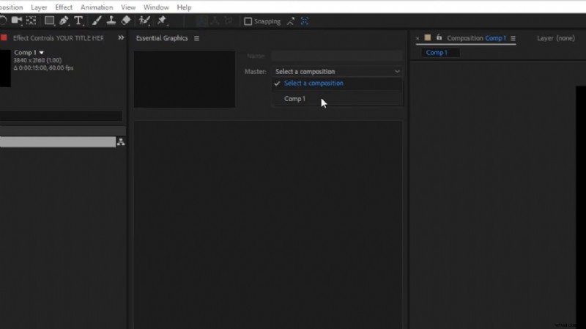
Task: Click the Comp 1 breadcrumb in composition viewer
Action: coord(437,53)
